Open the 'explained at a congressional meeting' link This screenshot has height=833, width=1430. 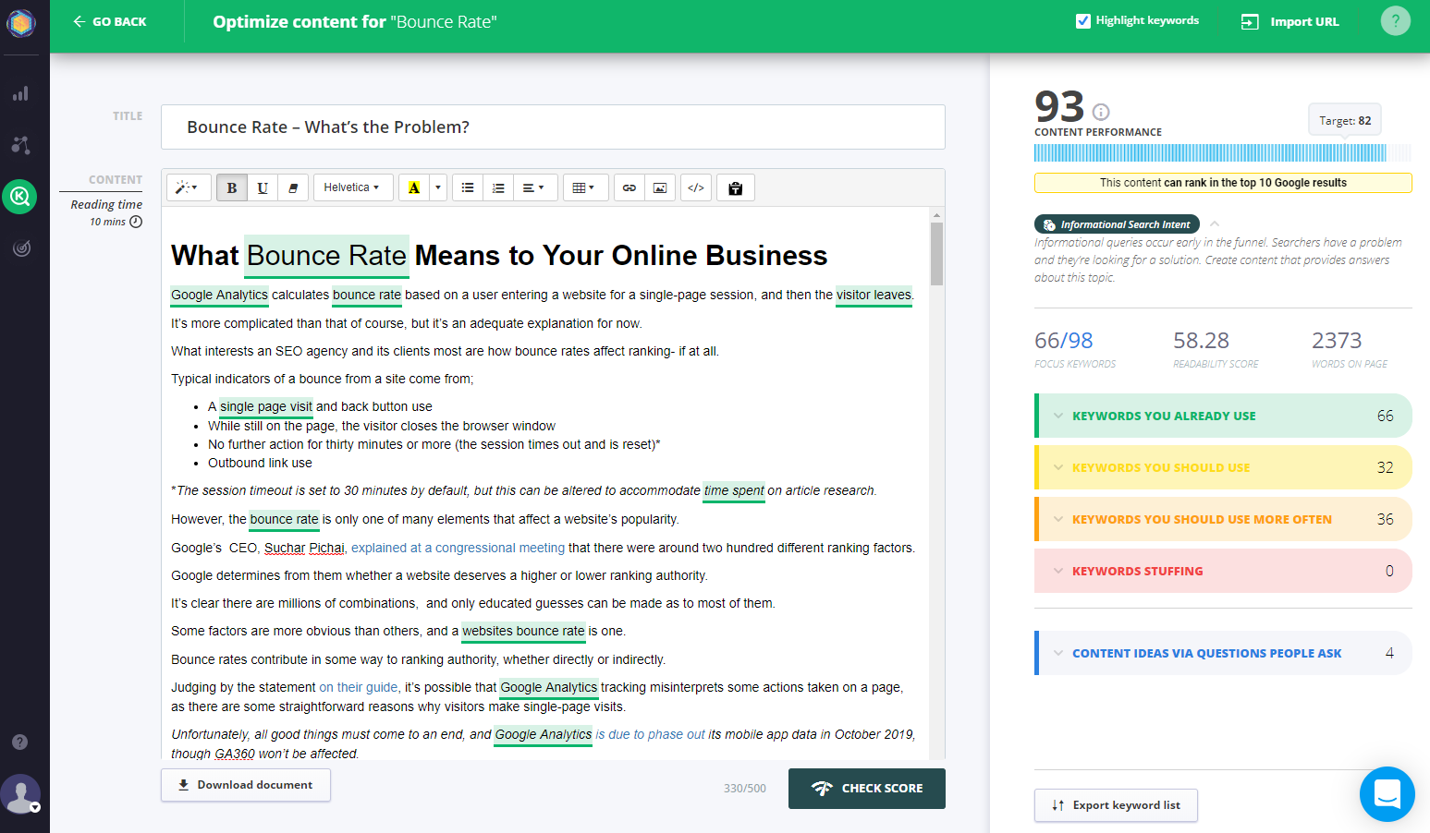pos(458,548)
